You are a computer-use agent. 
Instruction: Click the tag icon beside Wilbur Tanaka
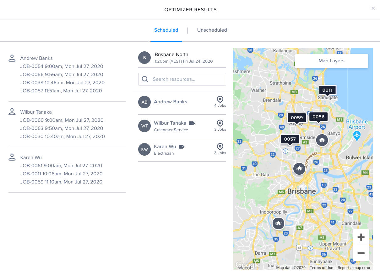pos(192,123)
